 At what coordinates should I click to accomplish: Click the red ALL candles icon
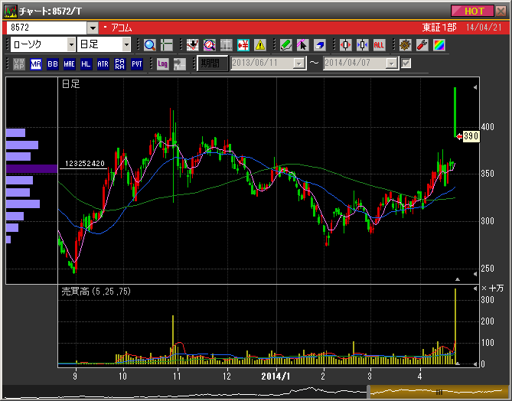[x=379, y=45]
